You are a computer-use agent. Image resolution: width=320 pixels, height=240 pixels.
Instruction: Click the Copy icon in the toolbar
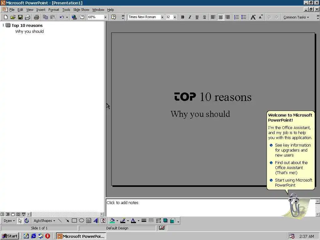pyautogui.click(x=45, y=17)
